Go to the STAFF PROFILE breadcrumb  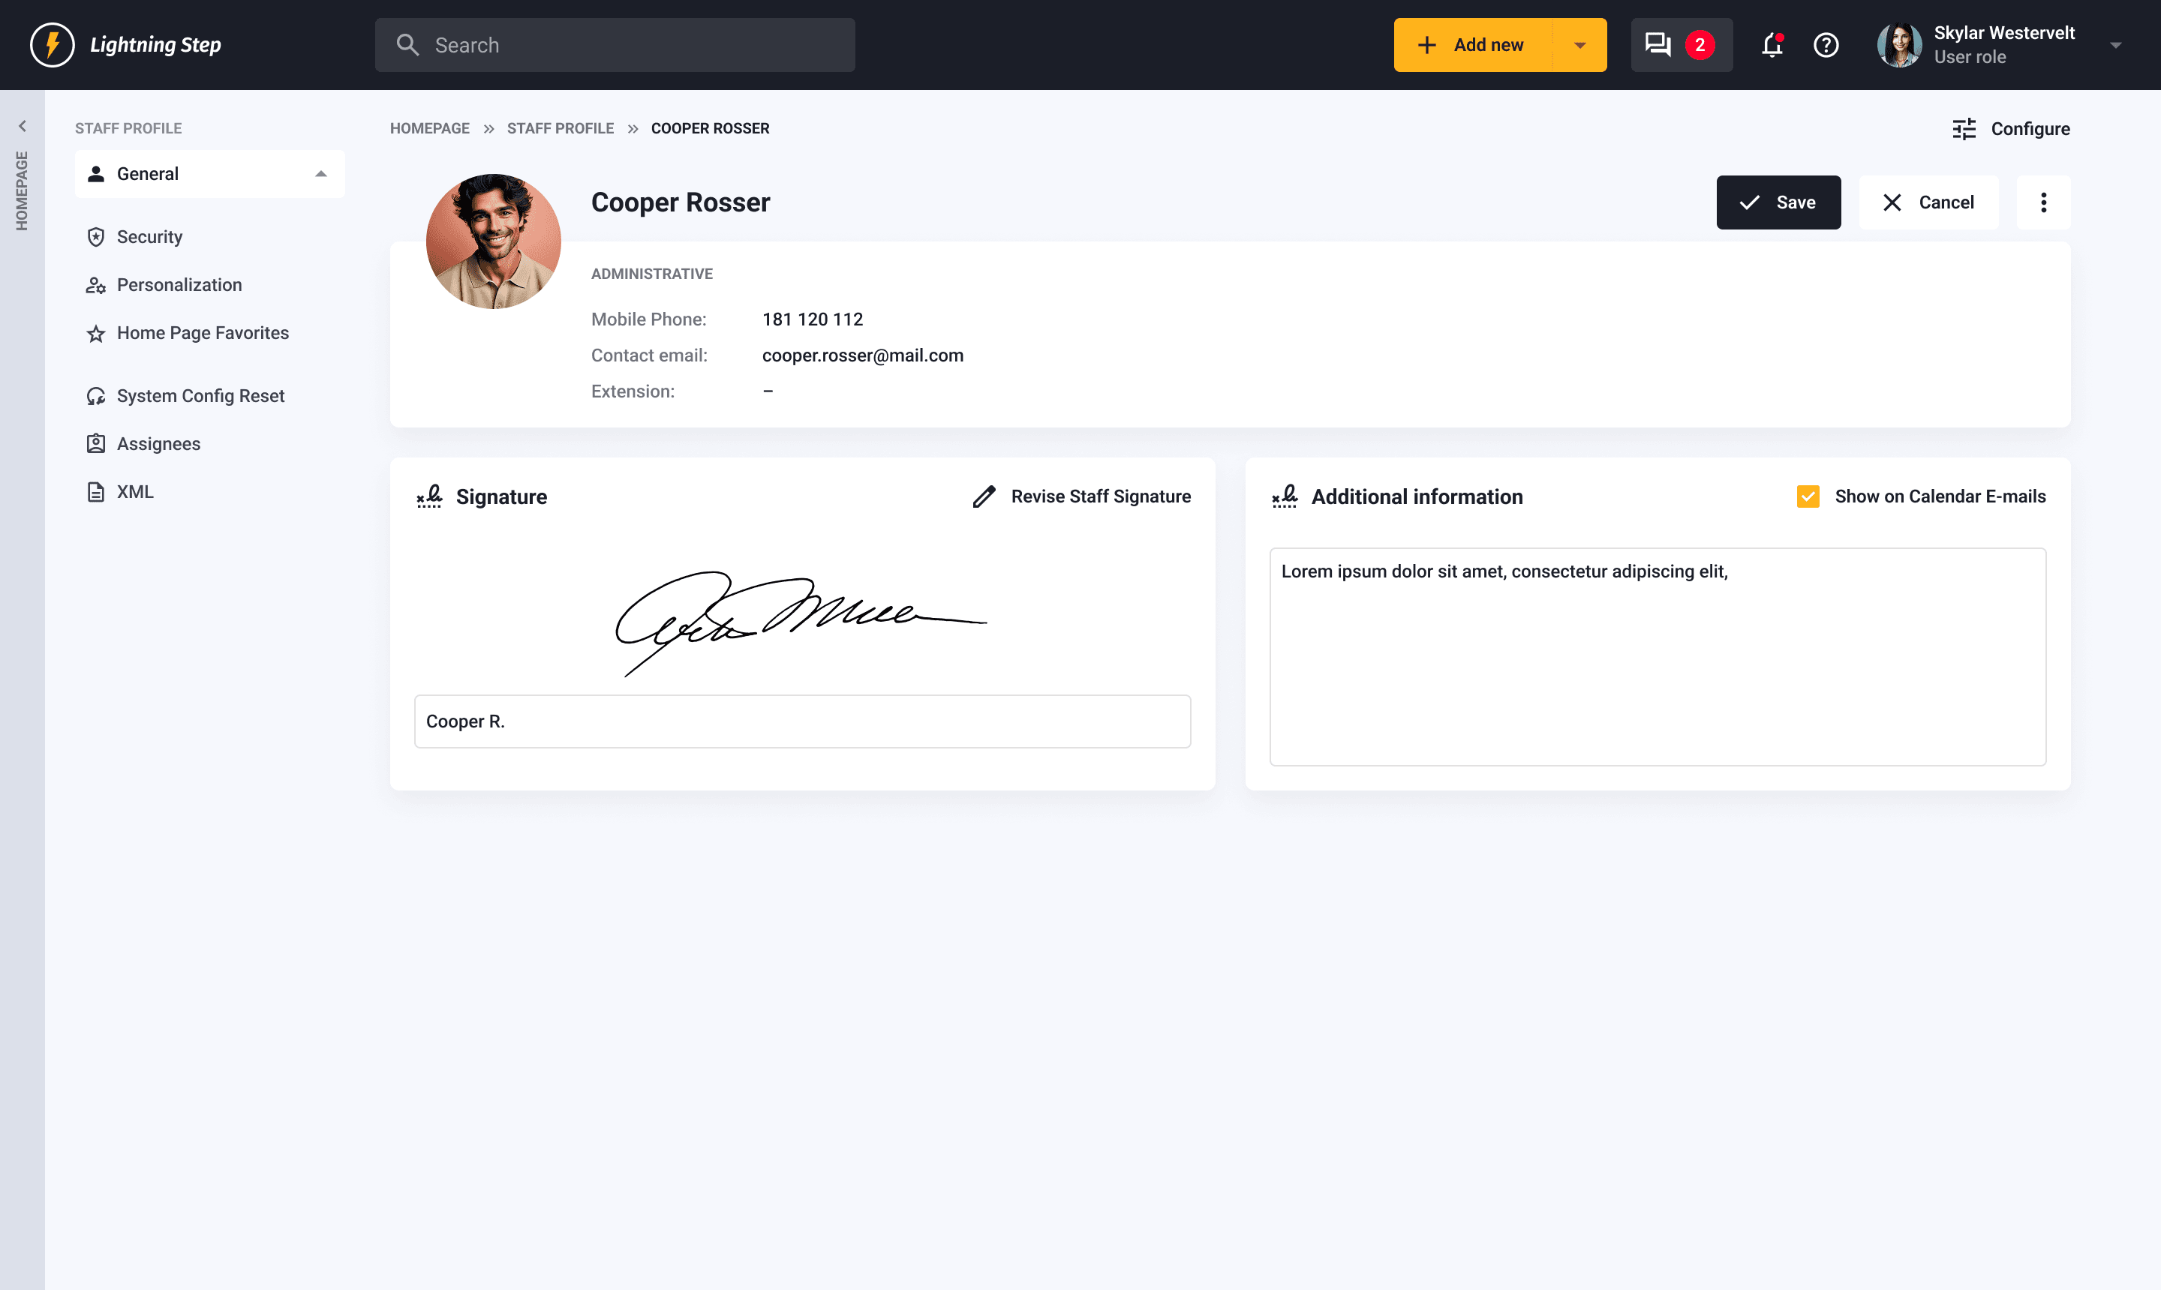click(x=560, y=129)
